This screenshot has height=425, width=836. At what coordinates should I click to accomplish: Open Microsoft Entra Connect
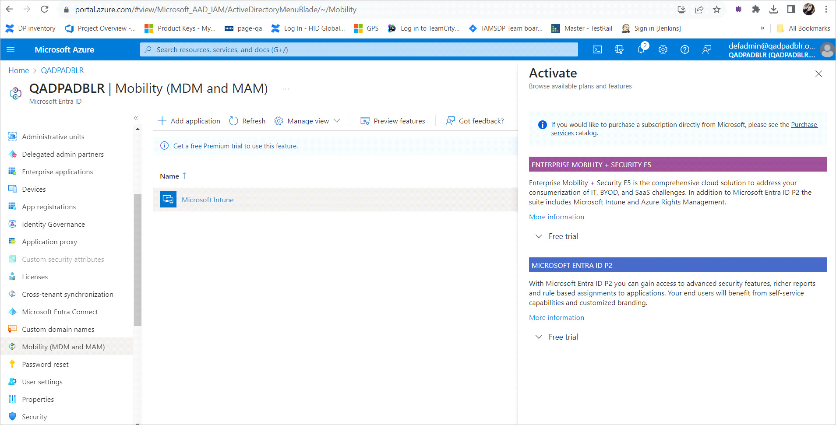60,312
